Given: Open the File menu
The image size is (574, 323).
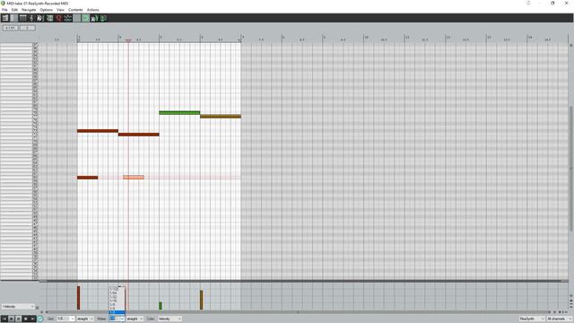Looking at the screenshot, I should pos(4,10).
